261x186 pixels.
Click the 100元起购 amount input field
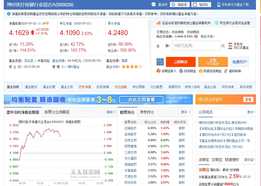click(x=196, y=46)
